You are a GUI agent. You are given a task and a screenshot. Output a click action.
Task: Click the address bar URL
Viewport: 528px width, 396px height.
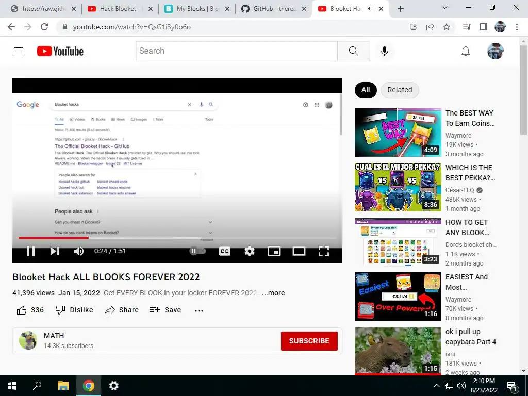point(131,27)
